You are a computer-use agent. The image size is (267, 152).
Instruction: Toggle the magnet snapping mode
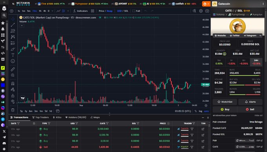click(x=13, y=83)
